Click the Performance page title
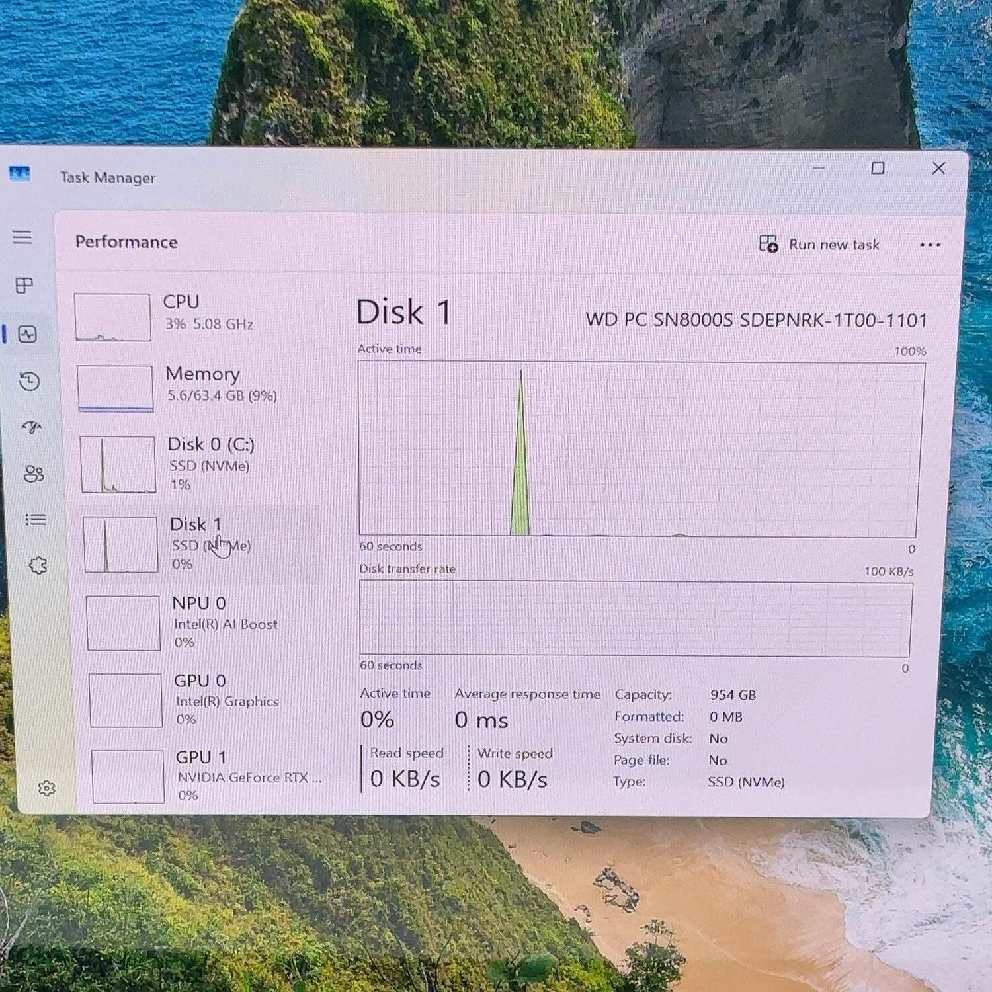 point(126,241)
